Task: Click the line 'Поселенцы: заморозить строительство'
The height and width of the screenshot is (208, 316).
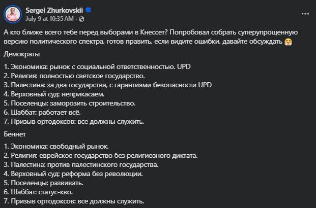Action: (70, 103)
